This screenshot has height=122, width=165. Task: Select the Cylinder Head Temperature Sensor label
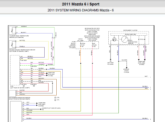[x=19, y=37]
